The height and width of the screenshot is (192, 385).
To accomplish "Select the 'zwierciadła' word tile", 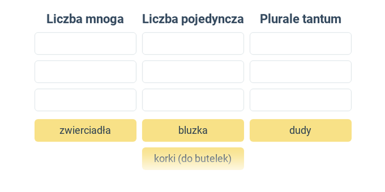I will point(85,130).
